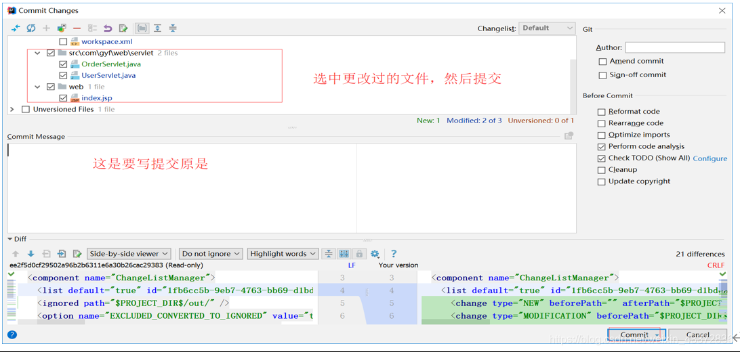
Task: Select OrderServlet.java in changes tree
Action: coord(111,64)
